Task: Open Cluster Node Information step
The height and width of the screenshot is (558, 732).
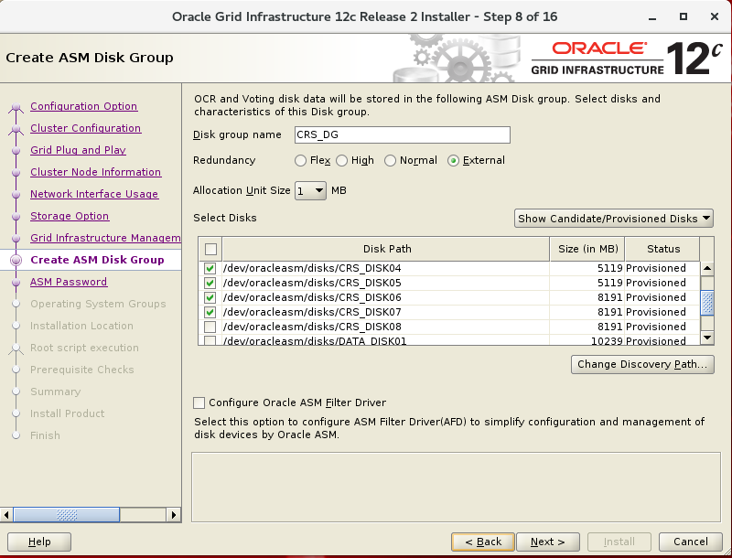Action: click(96, 172)
